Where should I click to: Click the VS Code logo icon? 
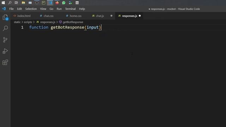pyautogui.click(x=4, y=8)
